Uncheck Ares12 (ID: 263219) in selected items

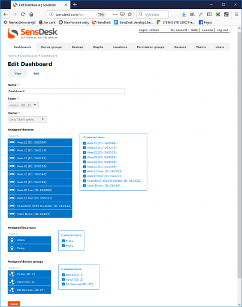point(84,148)
